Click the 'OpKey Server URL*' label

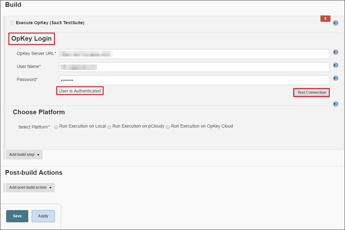pyautogui.click(x=36, y=53)
